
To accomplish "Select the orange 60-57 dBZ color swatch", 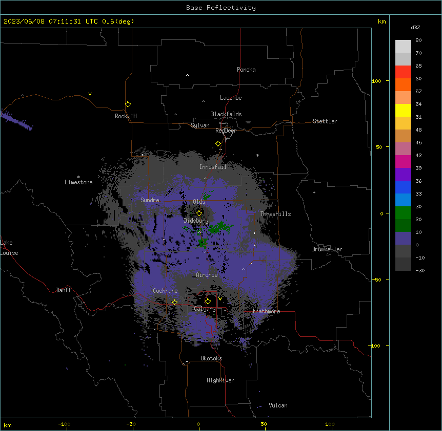I will pyautogui.click(x=403, y=84).
